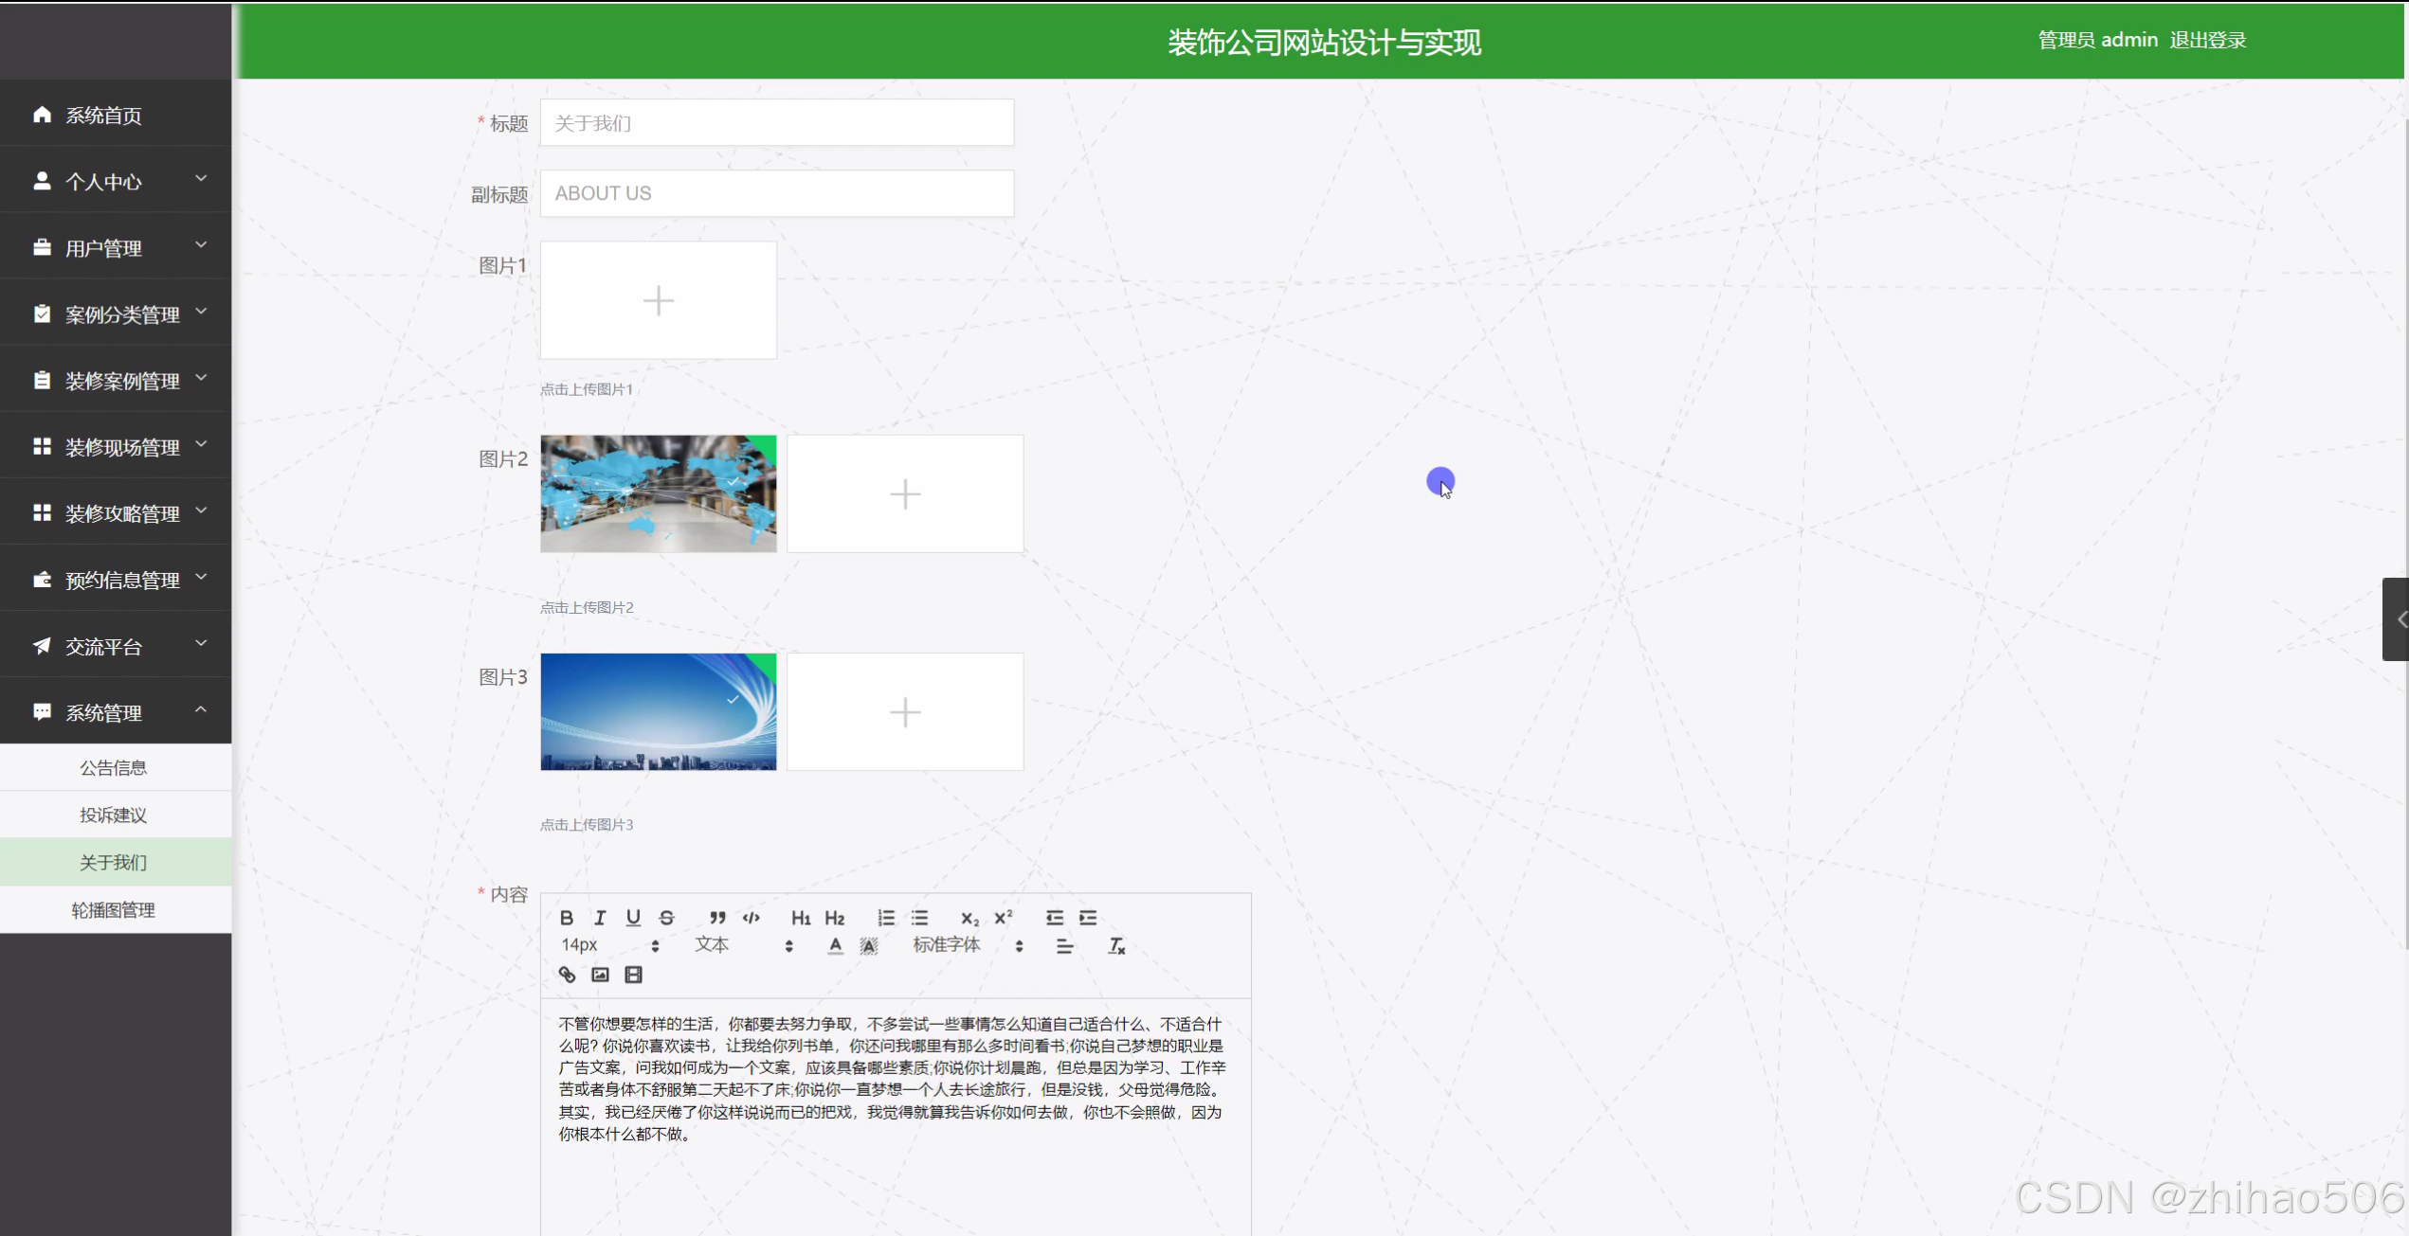This screenshot has height=1236, width=2409.
Task: Select 公告信息 in the sidebar submenu
Action: tap(114, 768)
